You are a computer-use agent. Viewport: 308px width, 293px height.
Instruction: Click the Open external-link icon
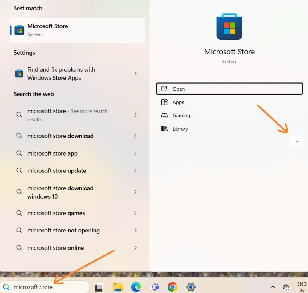[x=164, y=89]
